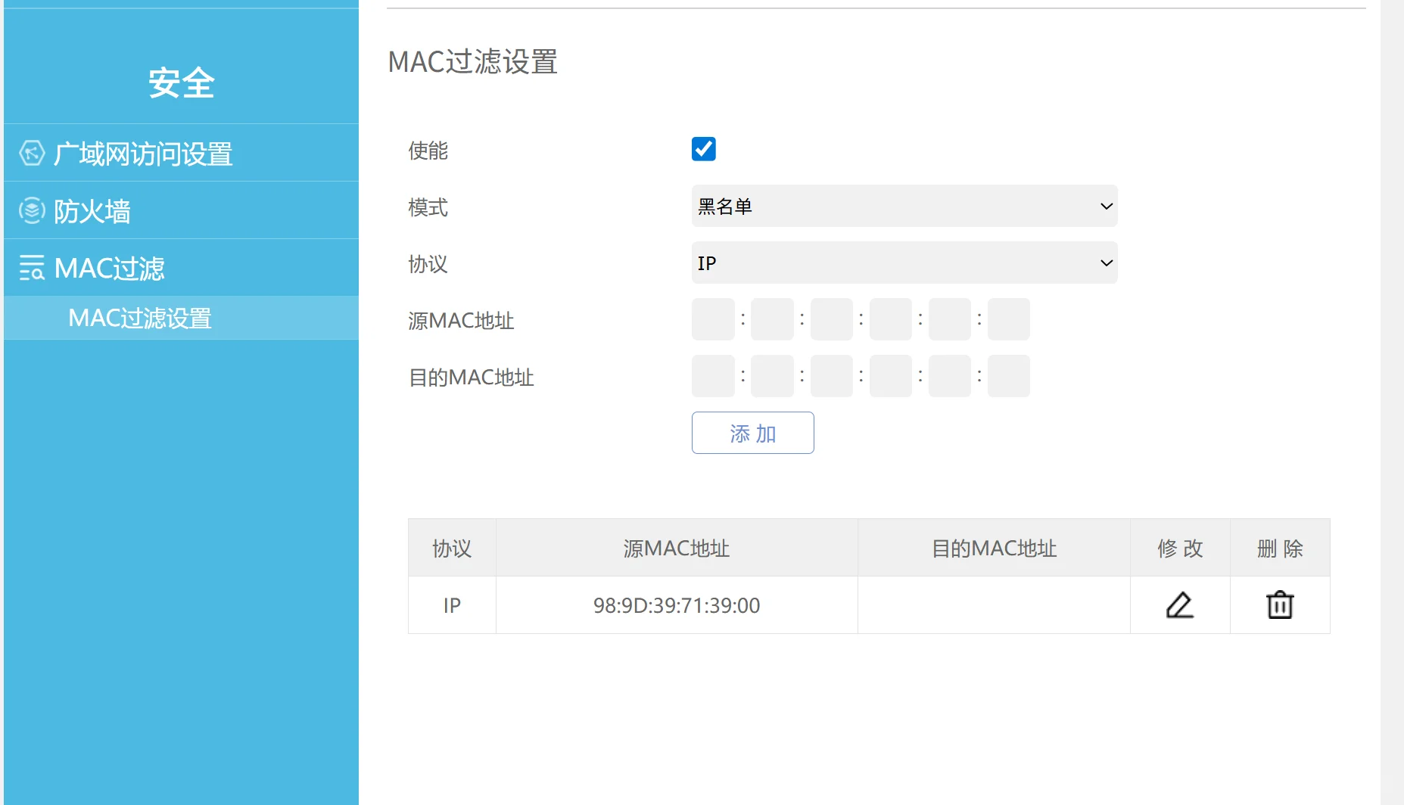This screenshot has height=805, width=1404.
Task: Click the 使能 field label
Action: [x=428, y=151]
